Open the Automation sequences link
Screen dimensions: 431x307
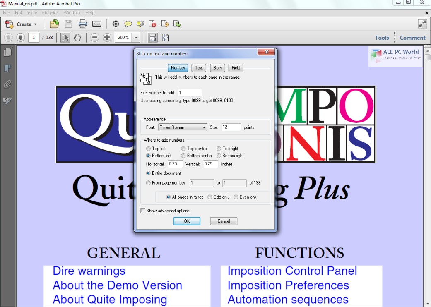(288, 300)
